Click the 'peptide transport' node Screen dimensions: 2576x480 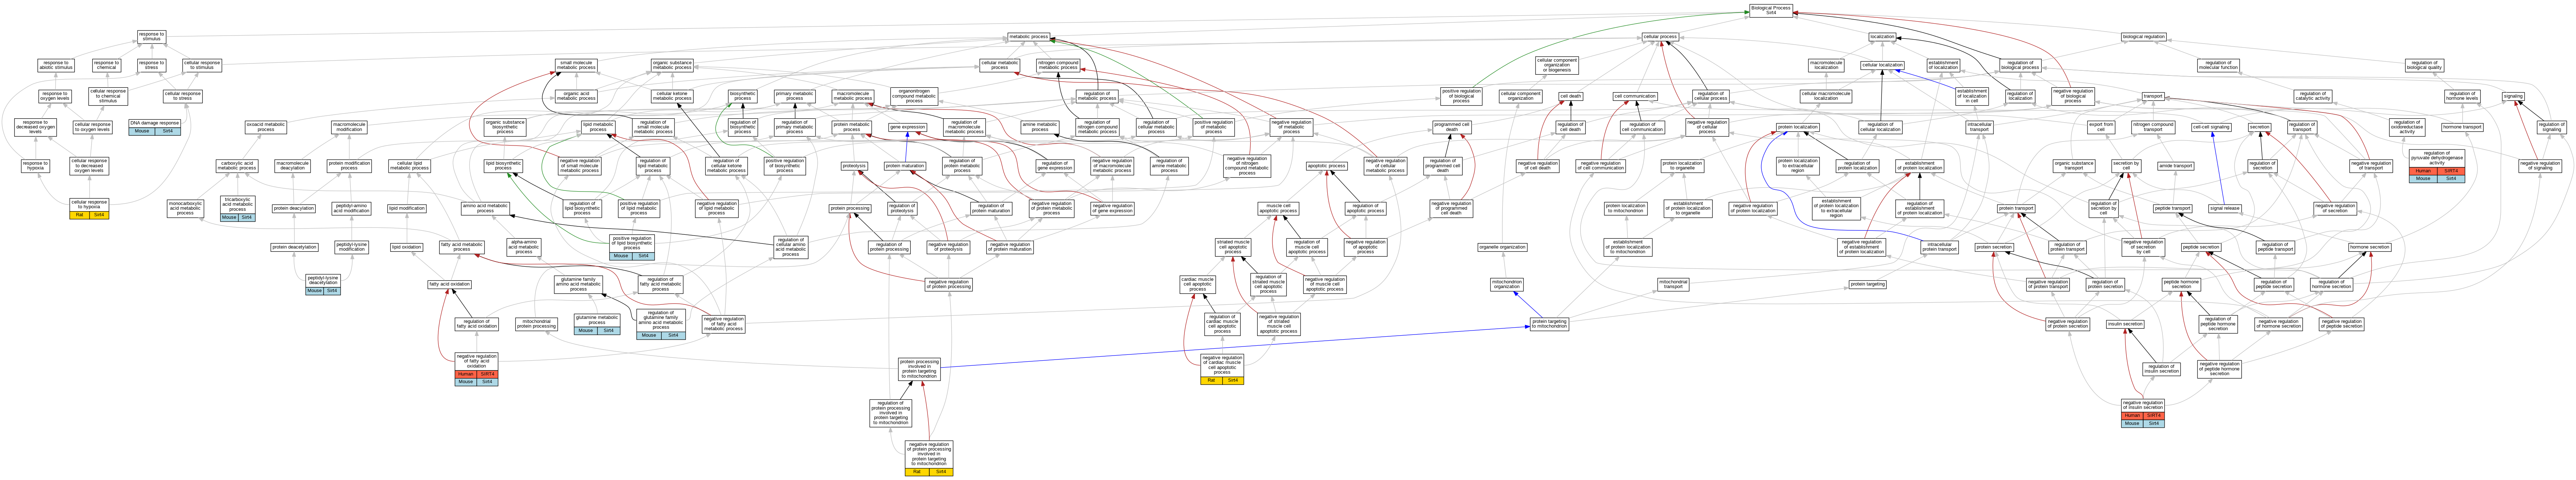point(2172,209)
